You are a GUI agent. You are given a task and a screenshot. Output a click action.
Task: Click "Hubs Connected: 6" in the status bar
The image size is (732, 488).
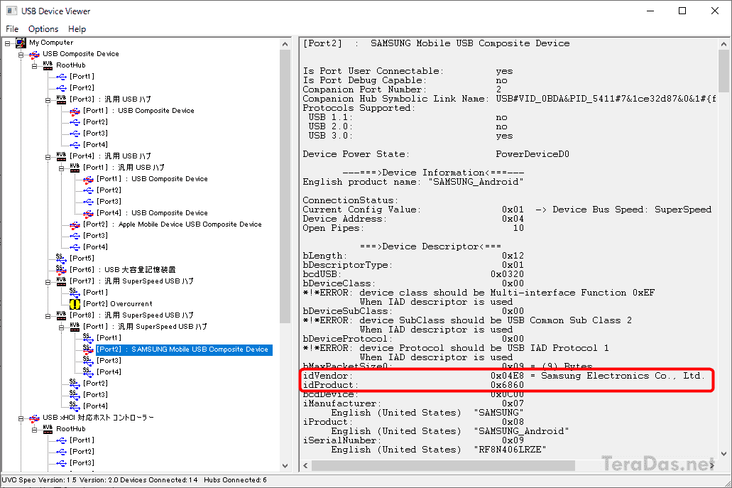pyautogui.click(x=235, y=480)
